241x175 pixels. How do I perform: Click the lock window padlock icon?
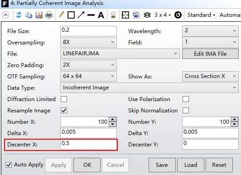(113, 15)
